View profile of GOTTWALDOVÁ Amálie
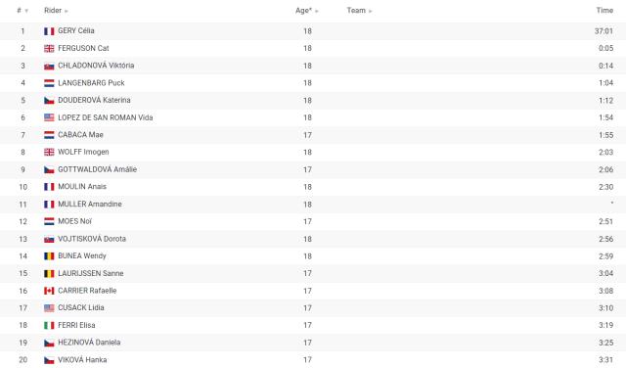Screen dimensions: 626x368 click(x=98, y=169)
